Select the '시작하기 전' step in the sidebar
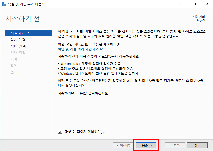Image resolution: width=213 pixels, height=151 pixels. [29, 33]
